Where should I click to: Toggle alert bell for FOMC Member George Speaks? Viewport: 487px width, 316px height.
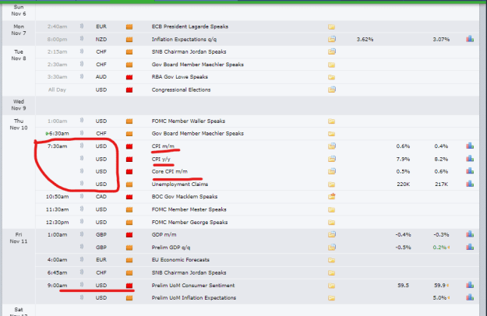tap(82, 222)
